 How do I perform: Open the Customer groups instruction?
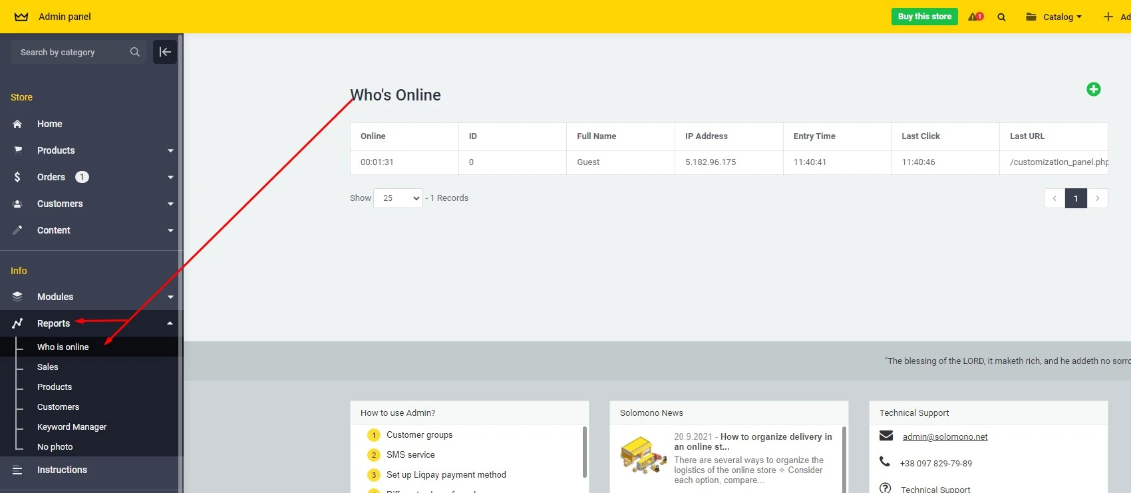[x=419, y=435]
